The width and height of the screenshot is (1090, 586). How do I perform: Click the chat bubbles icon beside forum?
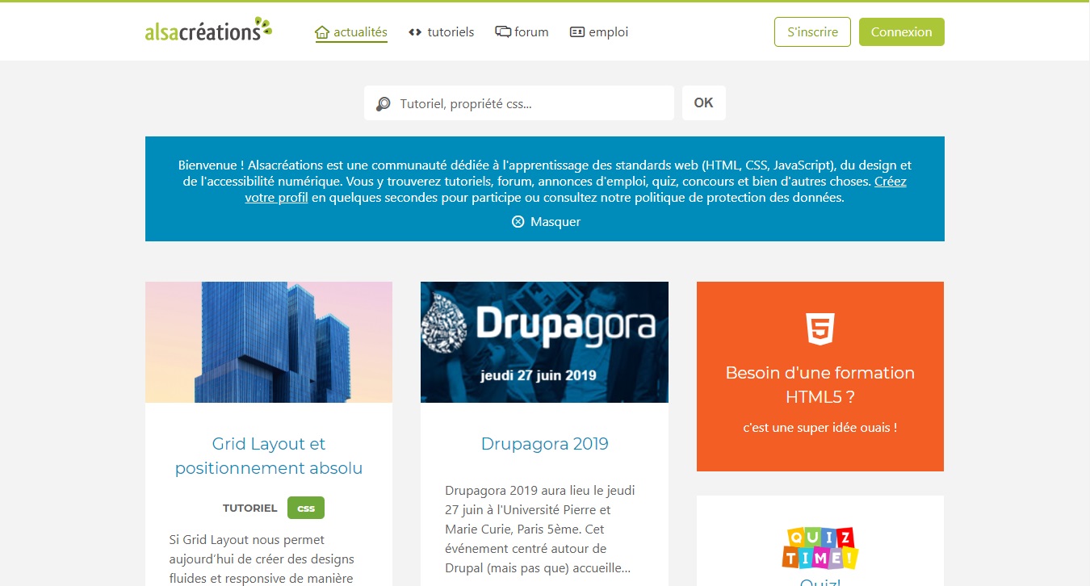point(503,32)
